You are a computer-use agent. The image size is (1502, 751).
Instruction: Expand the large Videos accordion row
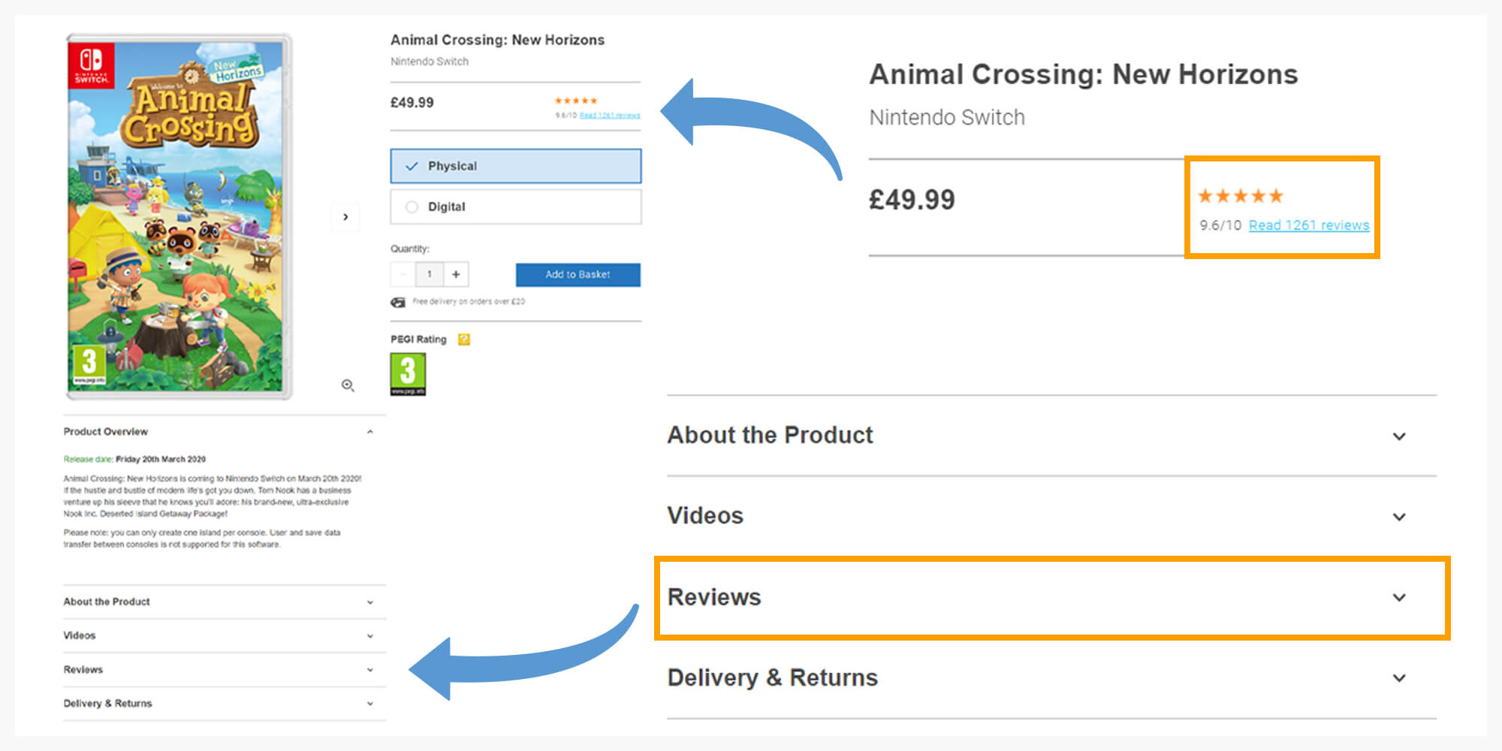(x=1051, y=516)
